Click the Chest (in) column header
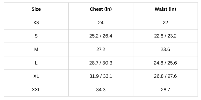Viewport: 201px width, 100px height. point(101,9)
